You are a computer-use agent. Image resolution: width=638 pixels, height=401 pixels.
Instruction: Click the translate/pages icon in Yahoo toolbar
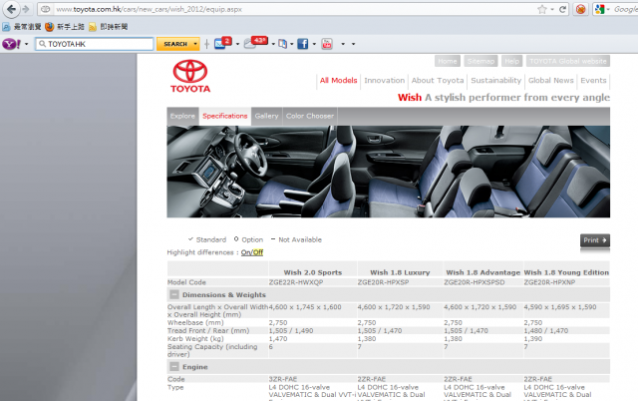pos(282,44)
